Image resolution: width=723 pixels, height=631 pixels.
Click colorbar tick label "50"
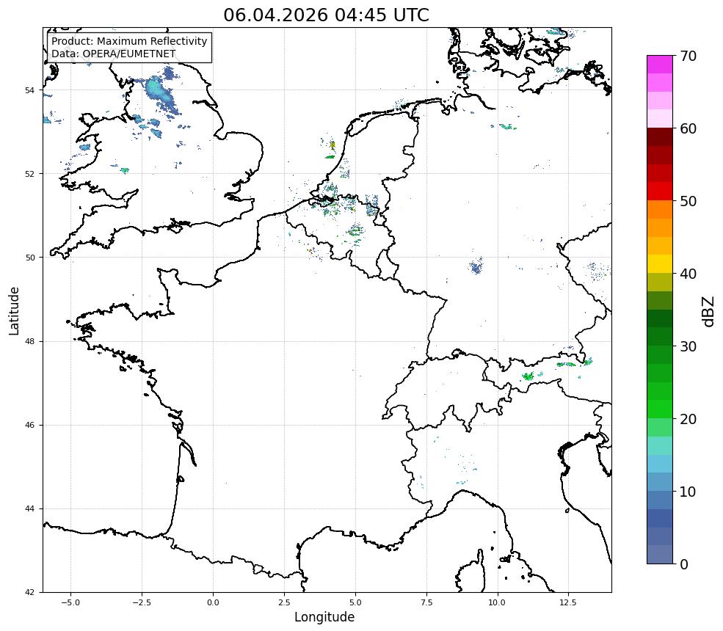[x=688, y=201]
